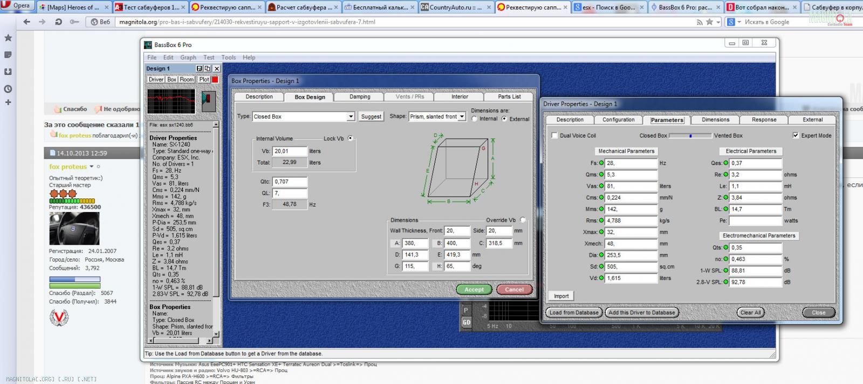Click Cancel in Box Properties

pos(514,290)
